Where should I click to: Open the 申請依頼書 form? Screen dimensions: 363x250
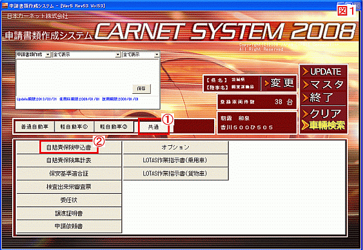69,226
